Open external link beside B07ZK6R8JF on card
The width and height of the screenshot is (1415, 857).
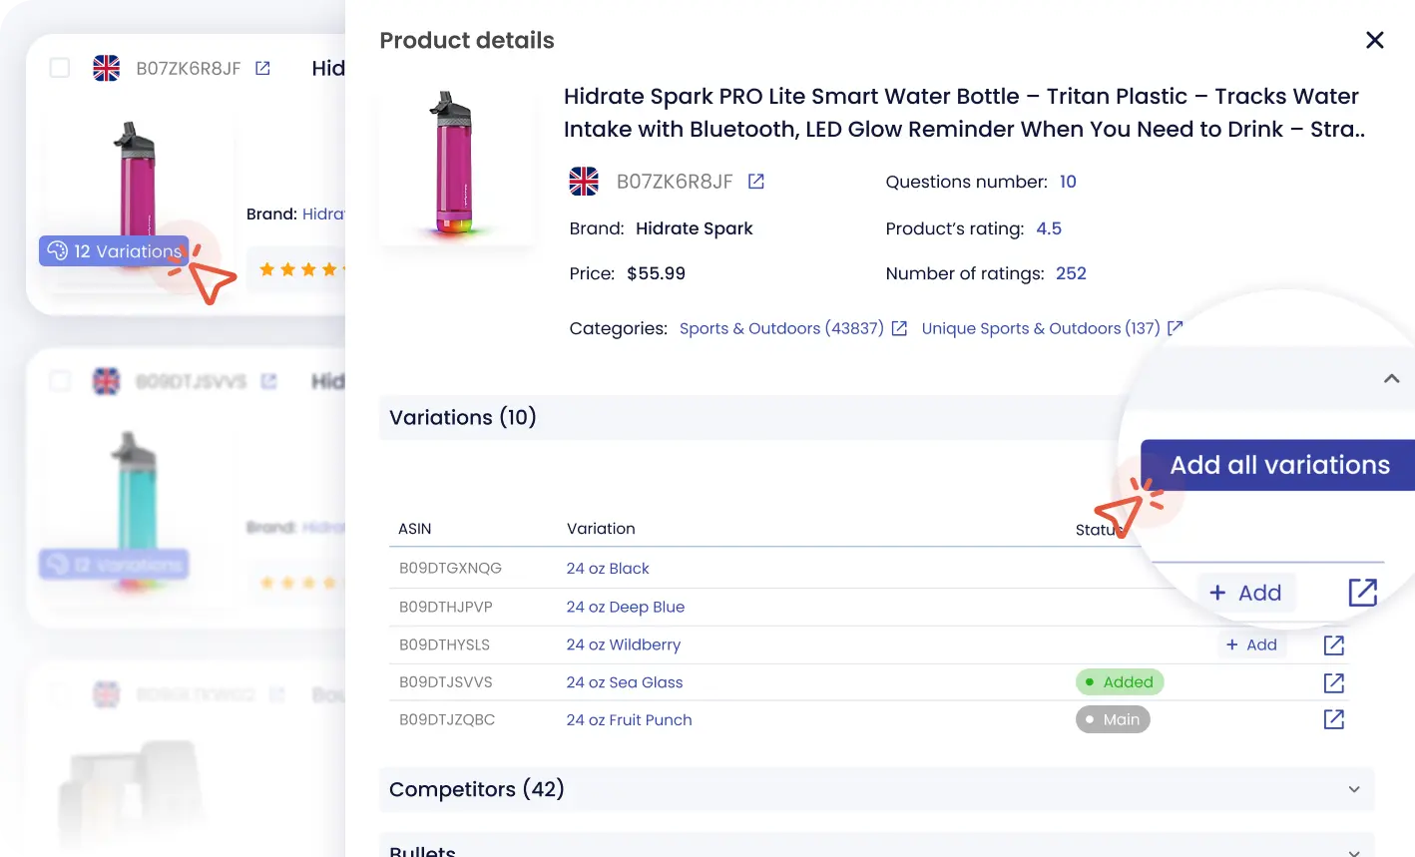[262, 68]
